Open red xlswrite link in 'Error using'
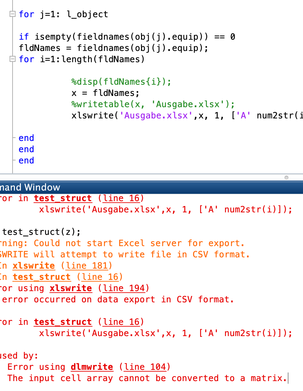The height and width of the screenshot is (391, 303). (70, 288)
